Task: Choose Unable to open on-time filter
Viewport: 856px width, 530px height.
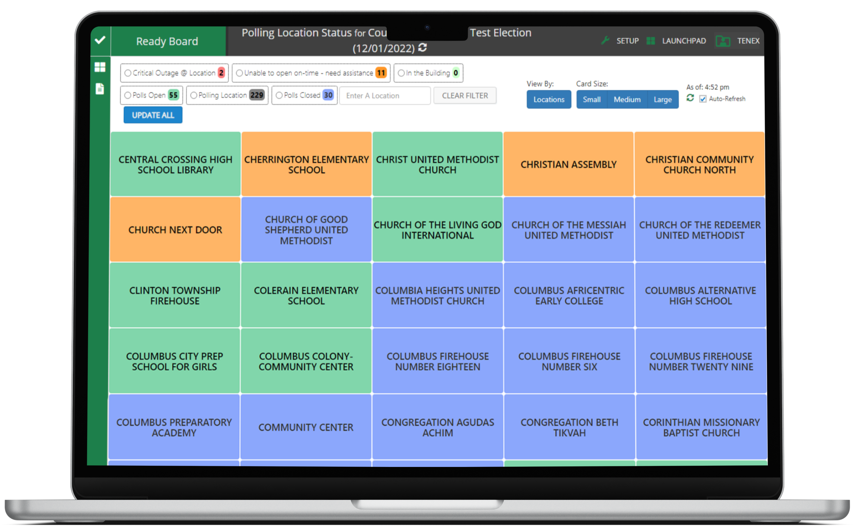Action: [x=239, y=73]
